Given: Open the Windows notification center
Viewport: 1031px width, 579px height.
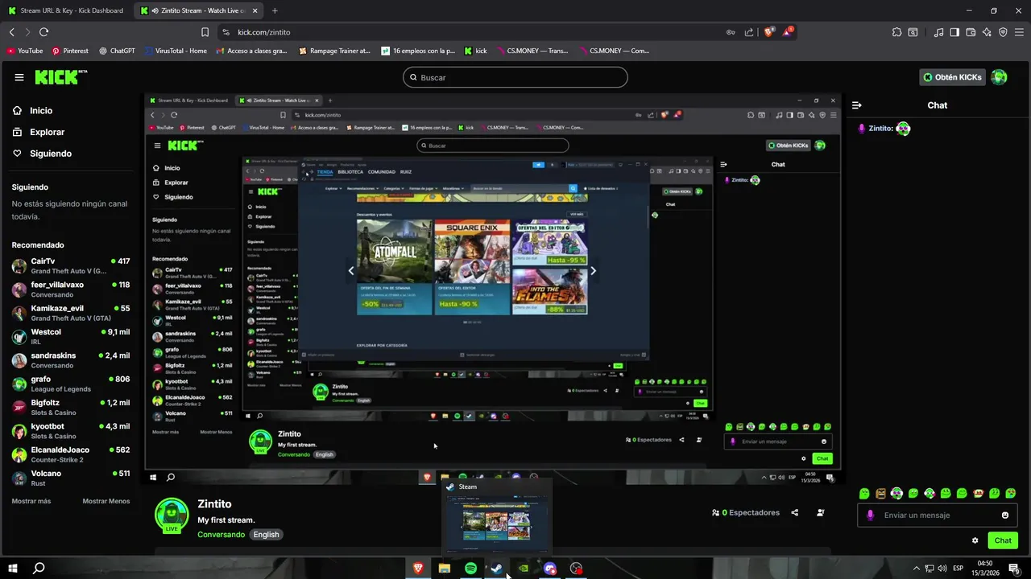Looking at the screenshot, I should (x=1015, y=569).
